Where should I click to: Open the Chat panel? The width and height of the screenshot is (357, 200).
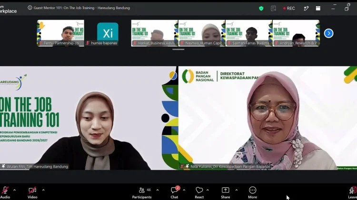tap(174, 192)
